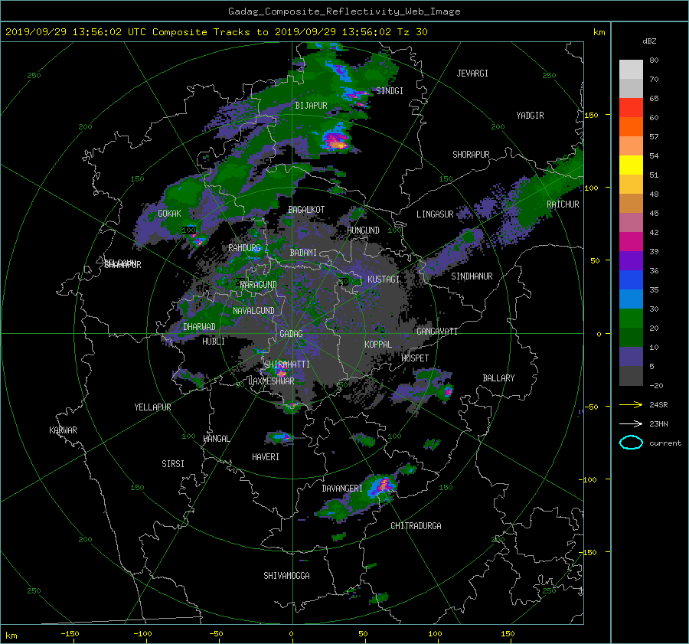Image resolution: width=689 pixels, height=644 pixels.
Task: Click the BADAMI city label
Action: [x=303, y=253]
